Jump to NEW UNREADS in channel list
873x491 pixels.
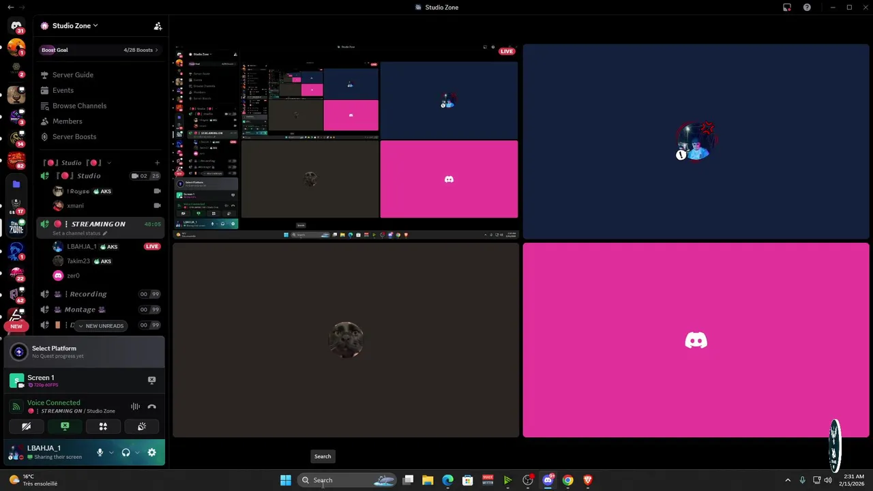tap(100, 326)
